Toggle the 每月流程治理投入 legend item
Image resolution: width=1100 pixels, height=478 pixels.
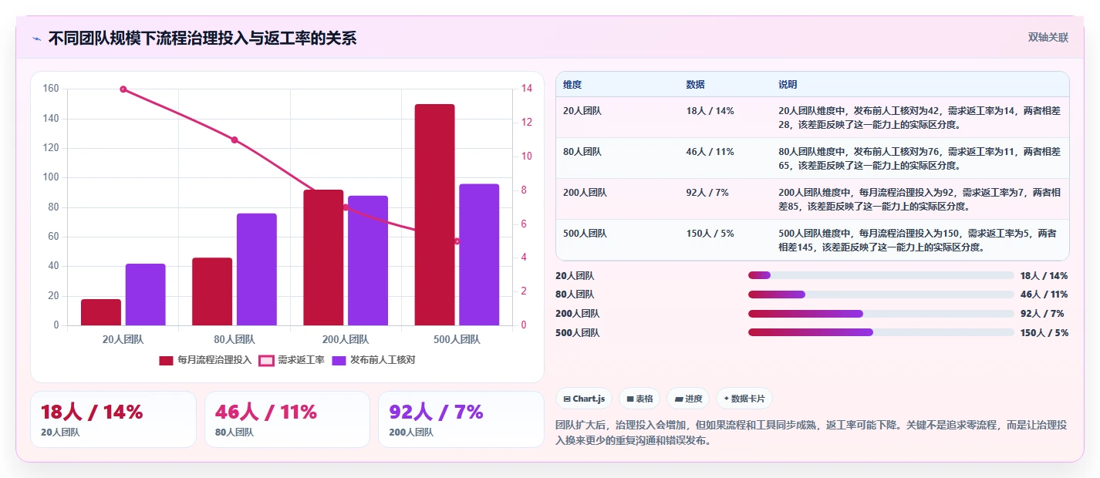pos(205,360)
